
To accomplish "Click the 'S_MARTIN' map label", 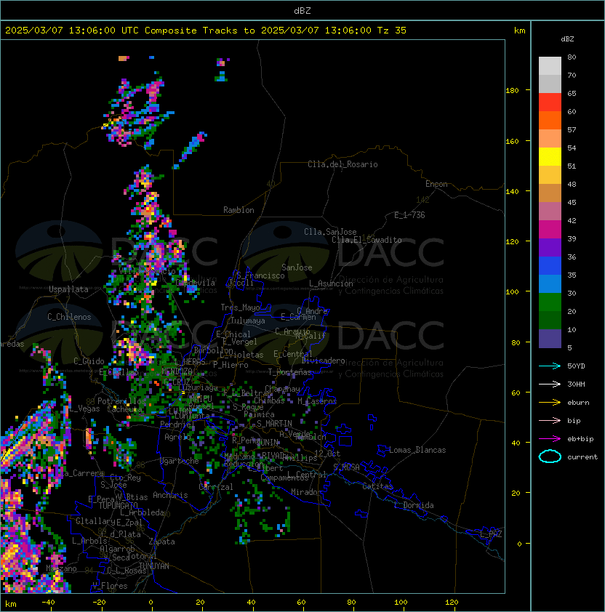I will click(274, 424).
